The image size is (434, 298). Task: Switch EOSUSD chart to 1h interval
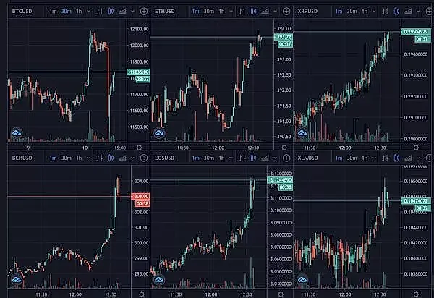(222, 158)
